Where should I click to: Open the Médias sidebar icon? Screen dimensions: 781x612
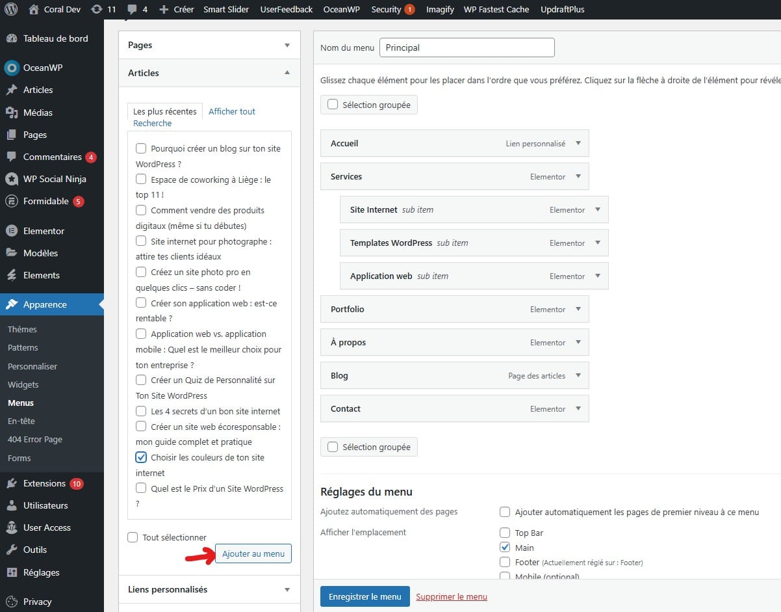(x=12, y=113)
